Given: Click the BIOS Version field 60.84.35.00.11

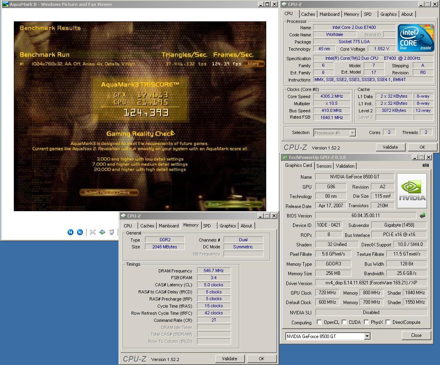Looking at the screenshot, I should (366, 216).
